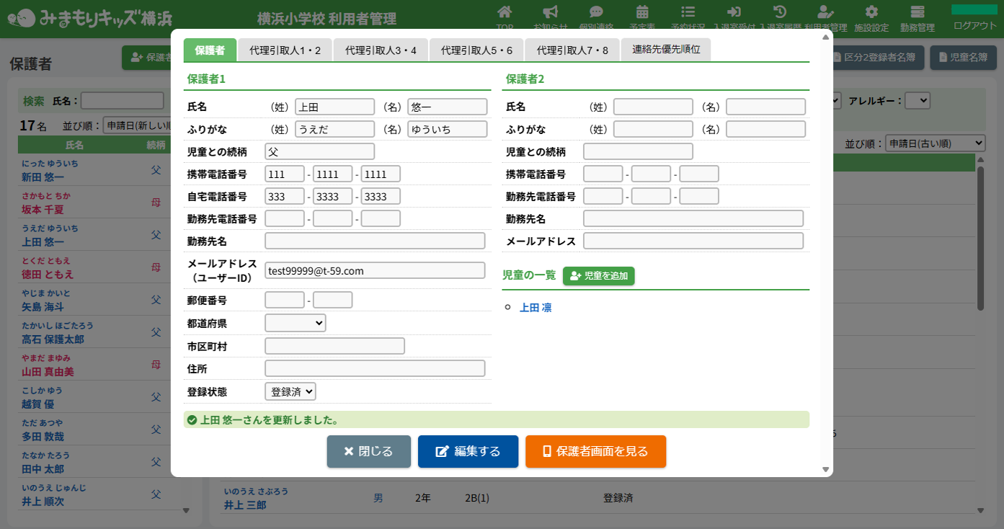Open 予約状況 list icon

click(x=688, y=12)
